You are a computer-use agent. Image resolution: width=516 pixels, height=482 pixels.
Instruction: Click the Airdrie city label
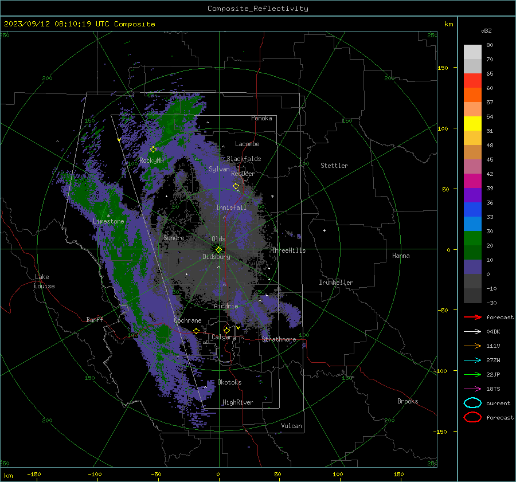point(226,306)
